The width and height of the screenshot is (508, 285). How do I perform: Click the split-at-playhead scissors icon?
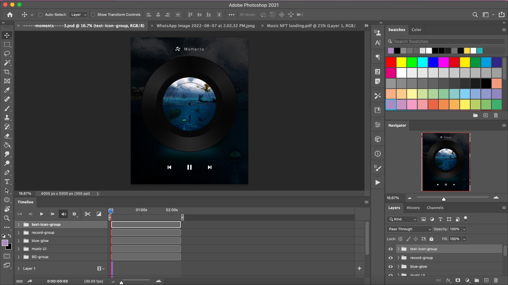tap(88, 214)
